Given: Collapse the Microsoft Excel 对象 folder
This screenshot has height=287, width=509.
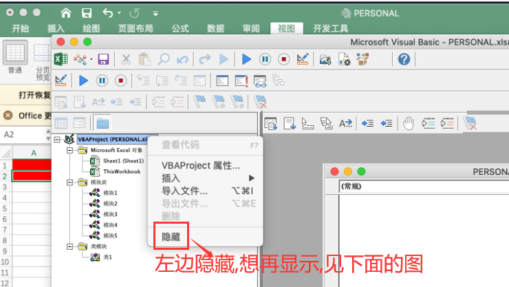Looking at the screenshot, I should coord(69,150).
